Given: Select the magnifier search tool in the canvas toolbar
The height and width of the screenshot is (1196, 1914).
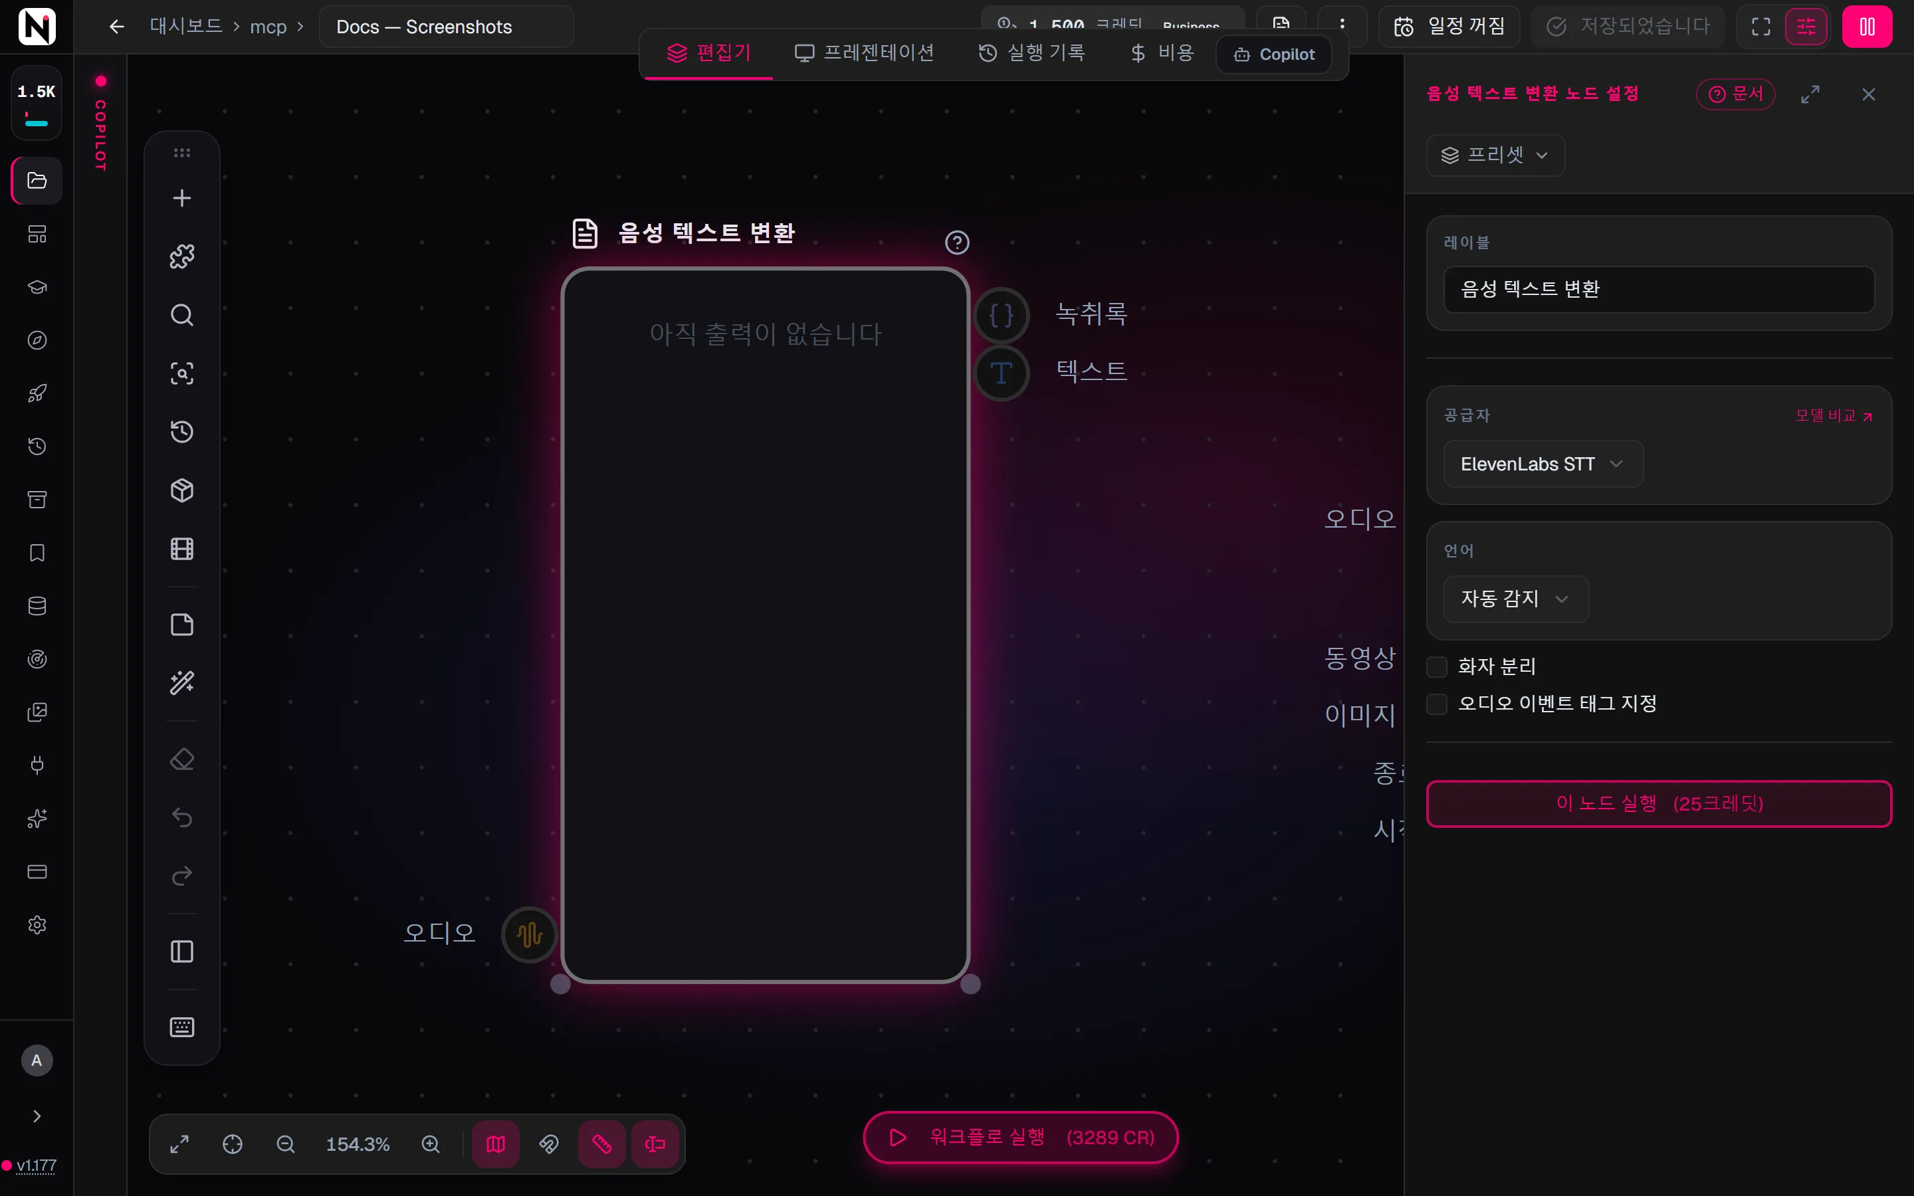Looking at the screenshot, I should point(182,315).
